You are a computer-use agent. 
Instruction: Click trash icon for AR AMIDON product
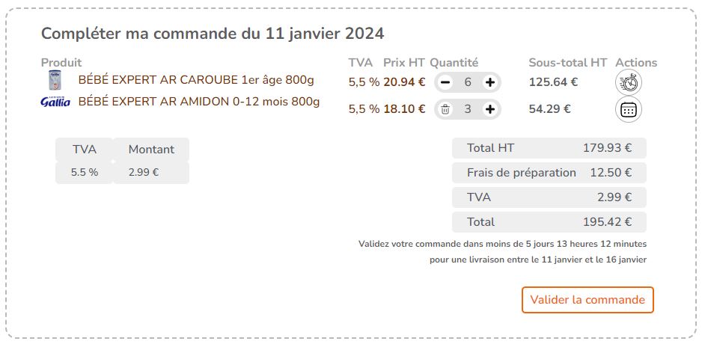click(x=445, y=109)
